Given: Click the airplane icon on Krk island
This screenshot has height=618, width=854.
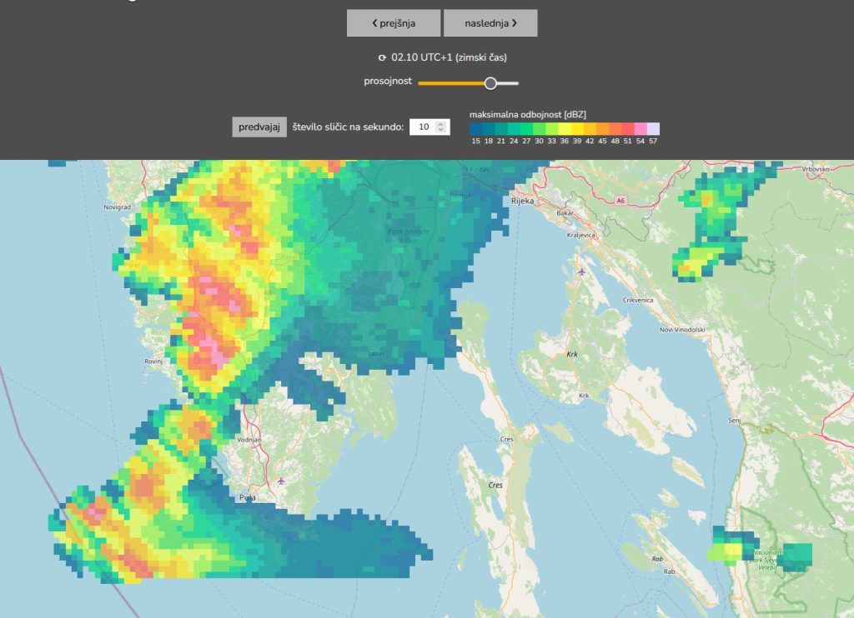Looking at the screenshot, I should pos(581,272).
